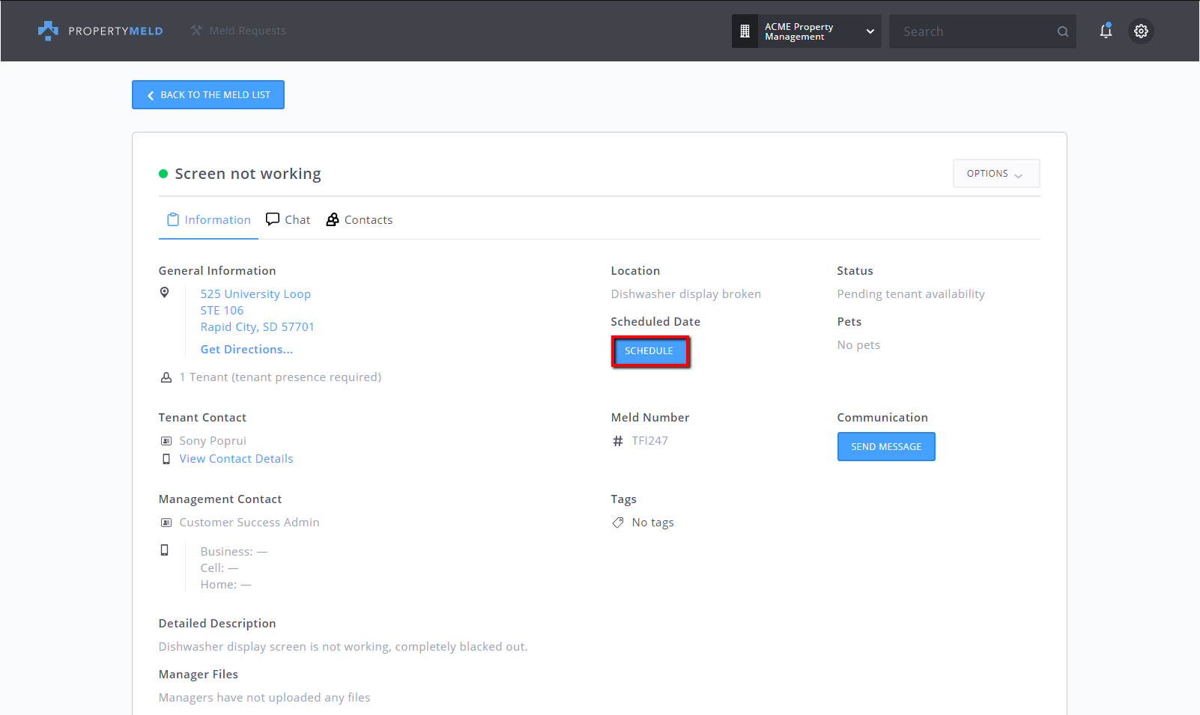Click the contact card icon beside Sony Poprui
1200x715 pixels.
[x=166, y=440]
